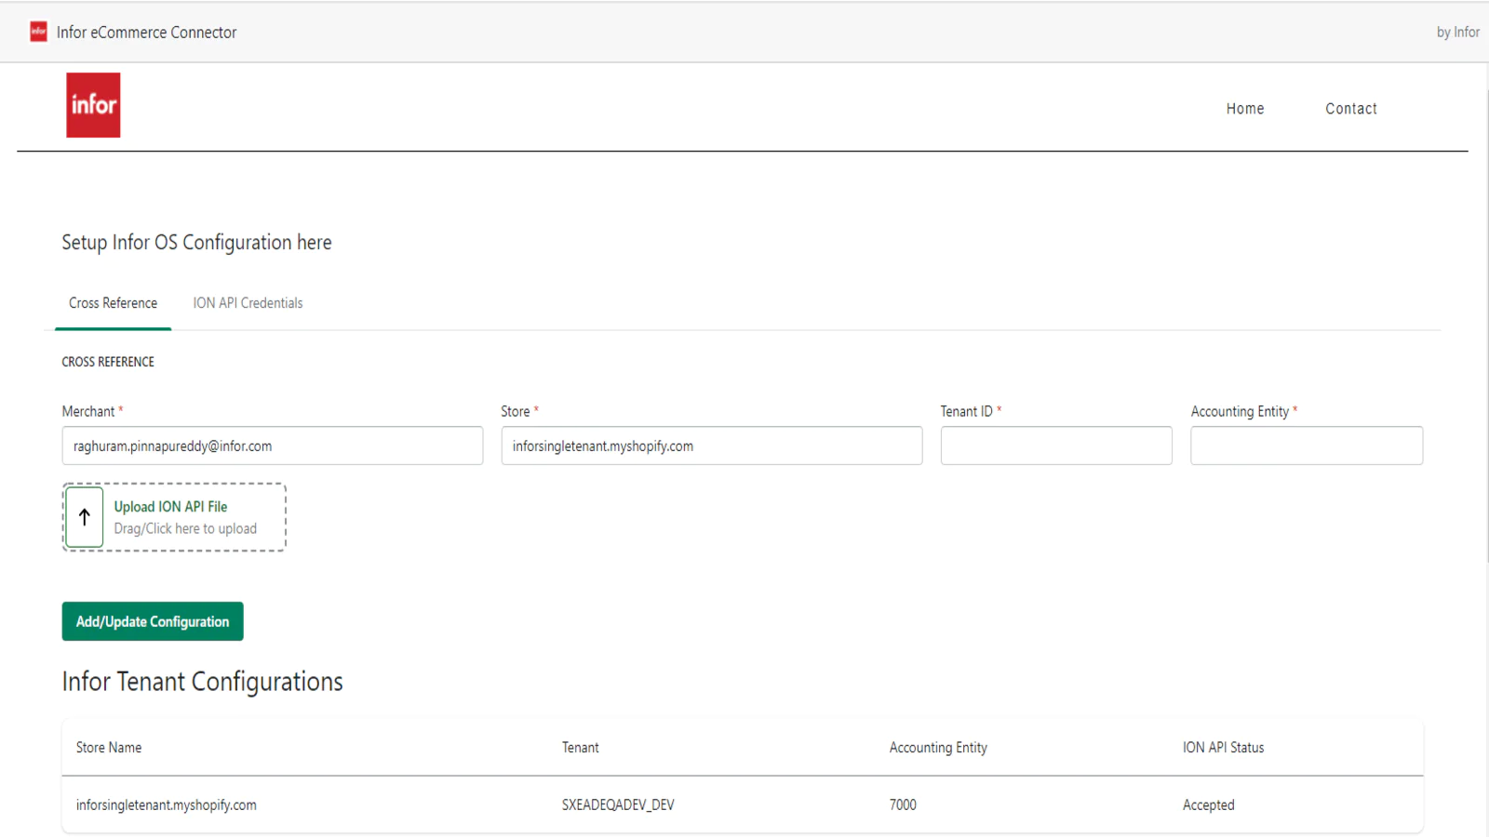Click the red Infor logo

click(93, 105)
